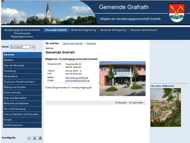190x143 pixels.
Task: Click the address Hauptstraße 64 text
Action: click(73, 64)
